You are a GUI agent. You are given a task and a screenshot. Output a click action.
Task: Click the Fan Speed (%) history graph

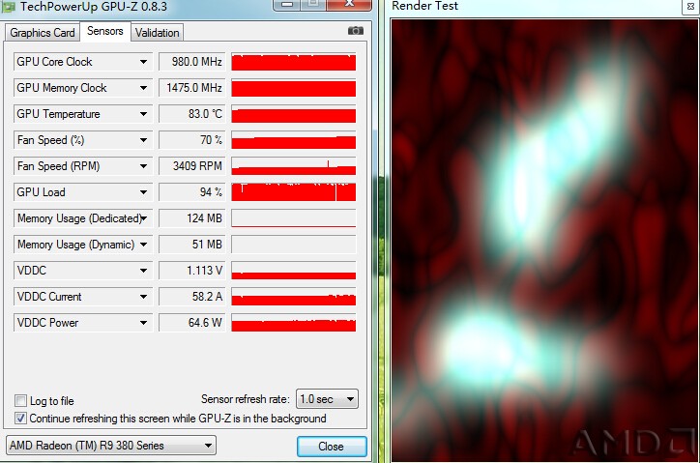(294, 140)
